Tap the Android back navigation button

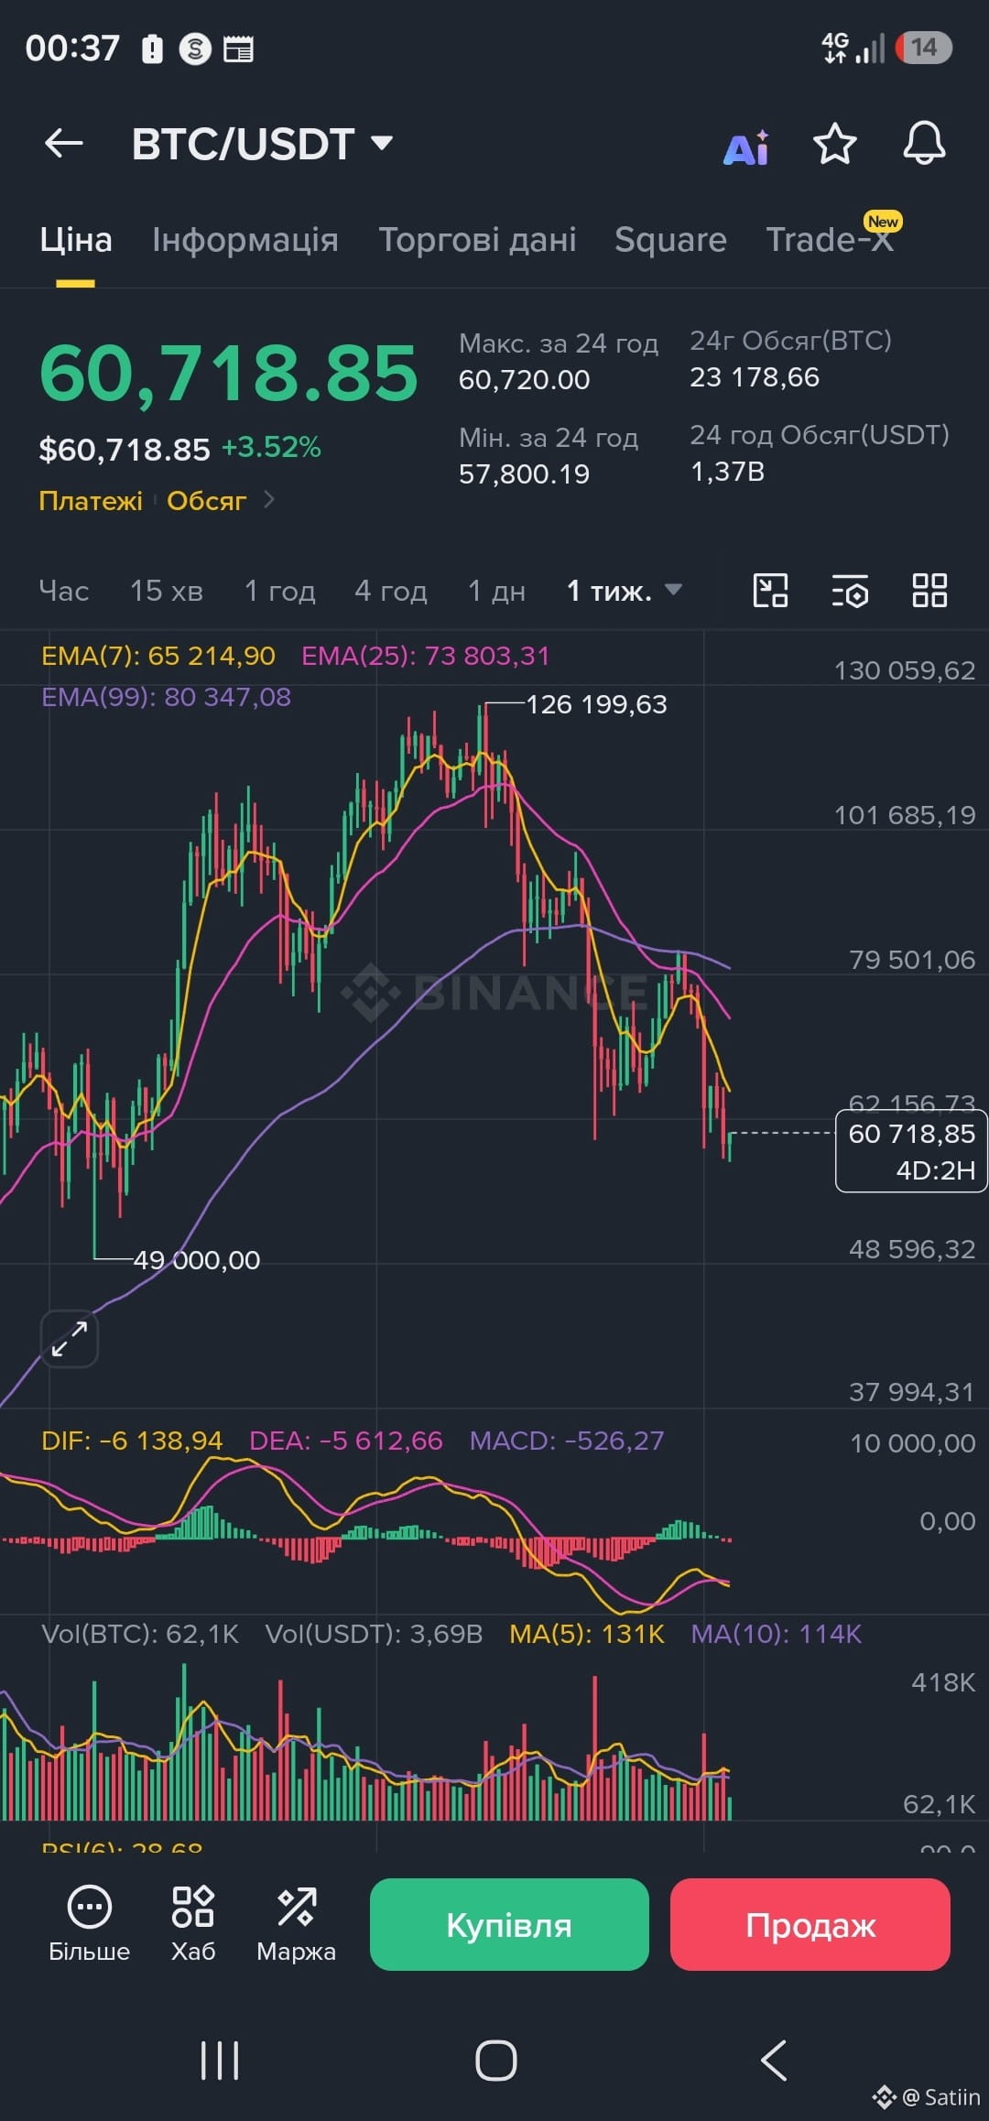point(774,2061)
